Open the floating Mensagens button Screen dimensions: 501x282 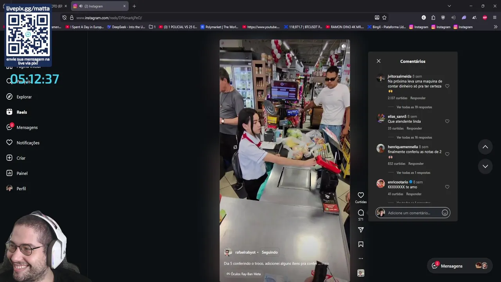(459, 266)
